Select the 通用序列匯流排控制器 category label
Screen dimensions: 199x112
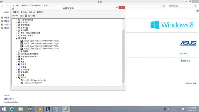pos(30,54)
